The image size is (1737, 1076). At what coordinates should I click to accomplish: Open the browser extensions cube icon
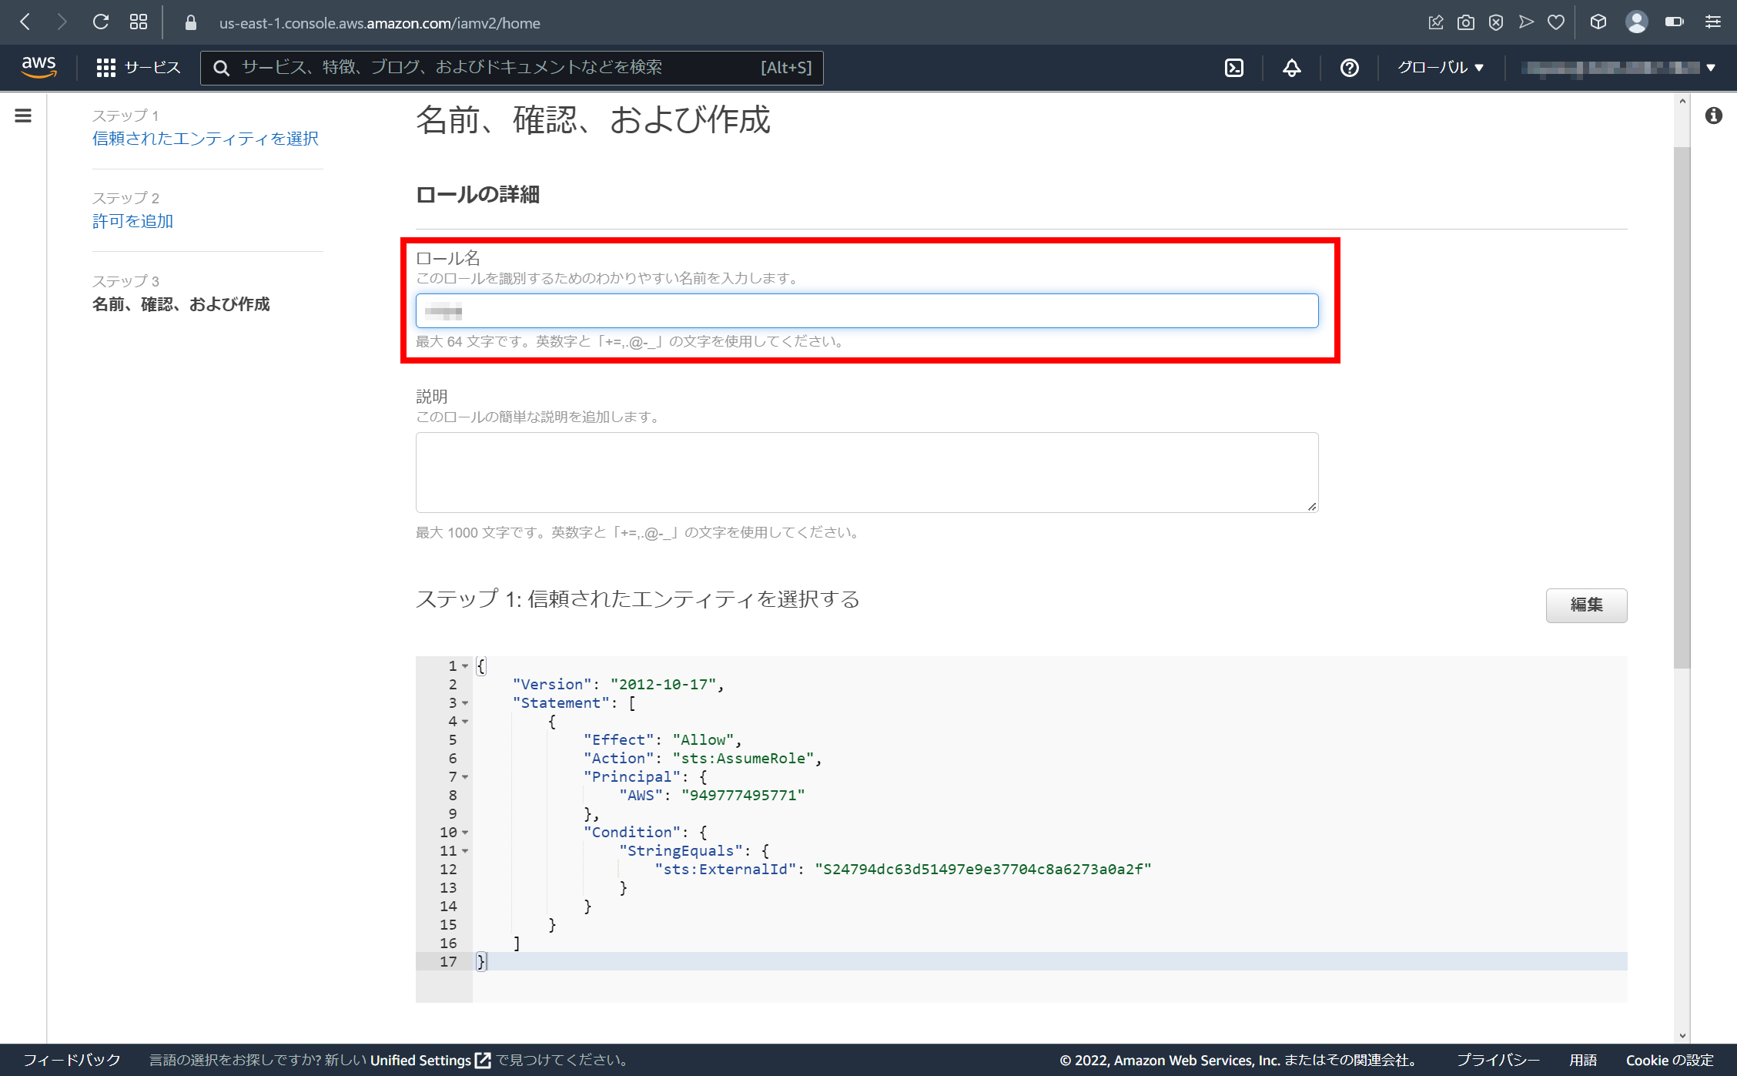(1598, 22)
